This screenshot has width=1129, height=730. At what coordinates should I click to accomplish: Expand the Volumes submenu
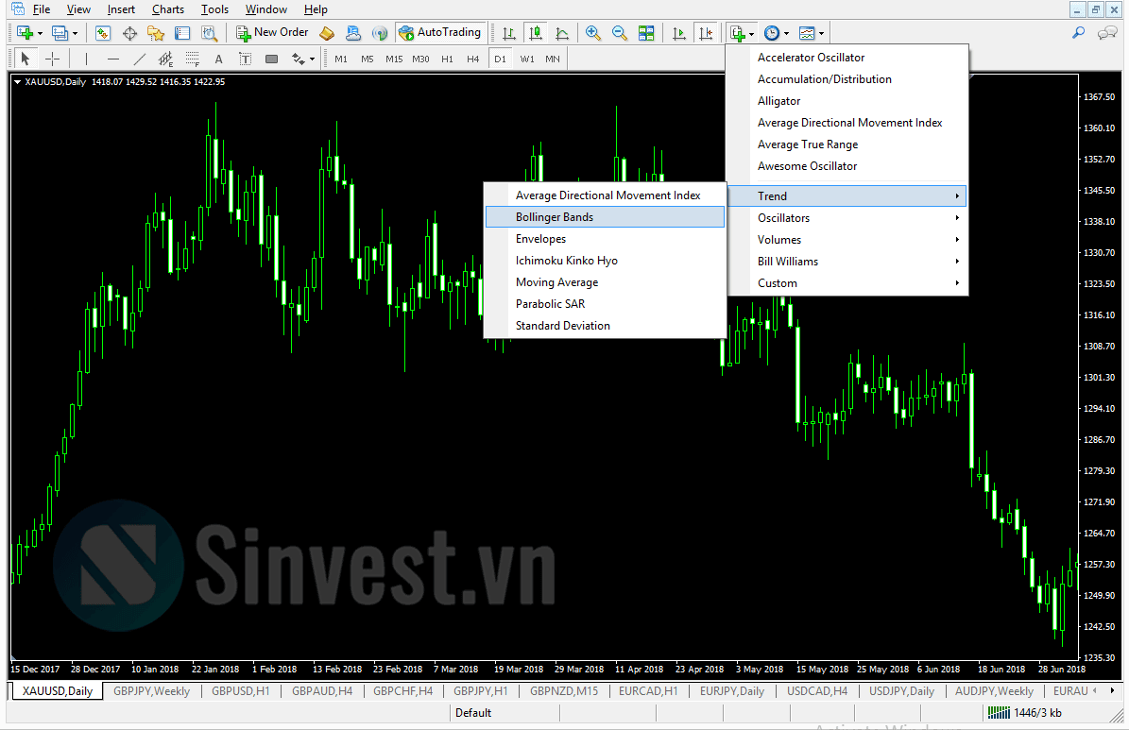pos(847,240)
